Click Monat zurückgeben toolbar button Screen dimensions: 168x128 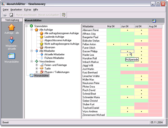(x=49, y=15)
